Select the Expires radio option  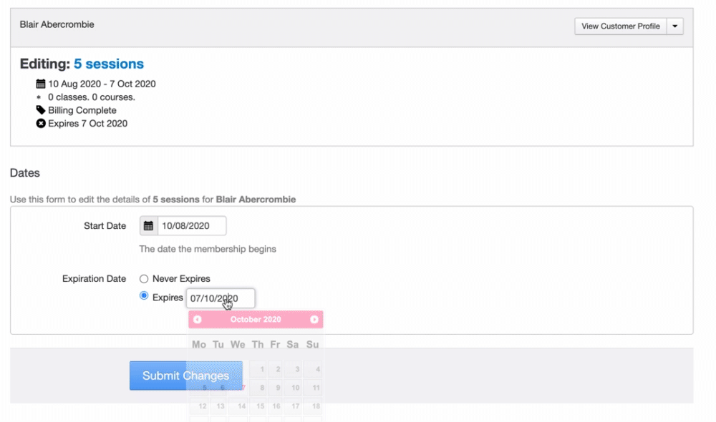(144, 296)
